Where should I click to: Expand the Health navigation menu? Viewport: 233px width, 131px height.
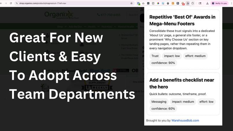pos(94,27)
